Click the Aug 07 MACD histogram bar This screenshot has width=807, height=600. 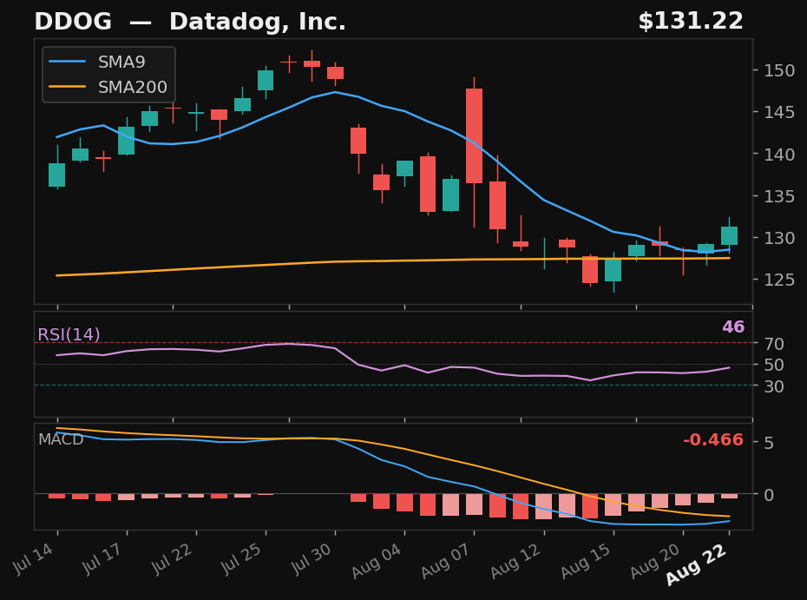(x=474, y=504)
